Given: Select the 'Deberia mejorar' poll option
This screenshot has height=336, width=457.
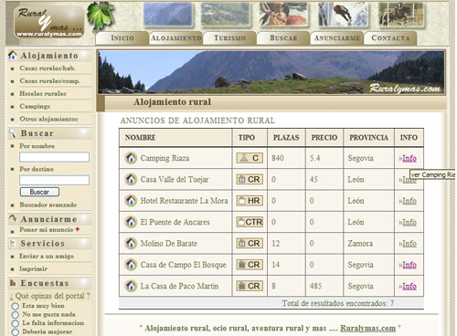Looking at the screenshot, I should pos(16,332).
